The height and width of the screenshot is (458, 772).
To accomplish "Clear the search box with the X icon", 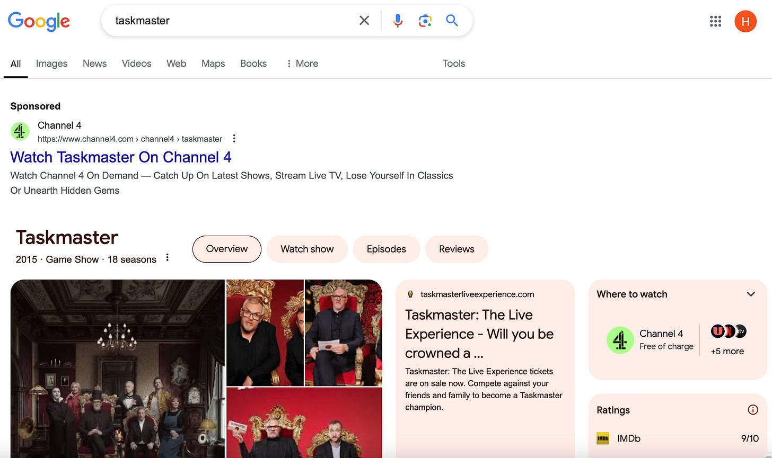I will 364,21.
